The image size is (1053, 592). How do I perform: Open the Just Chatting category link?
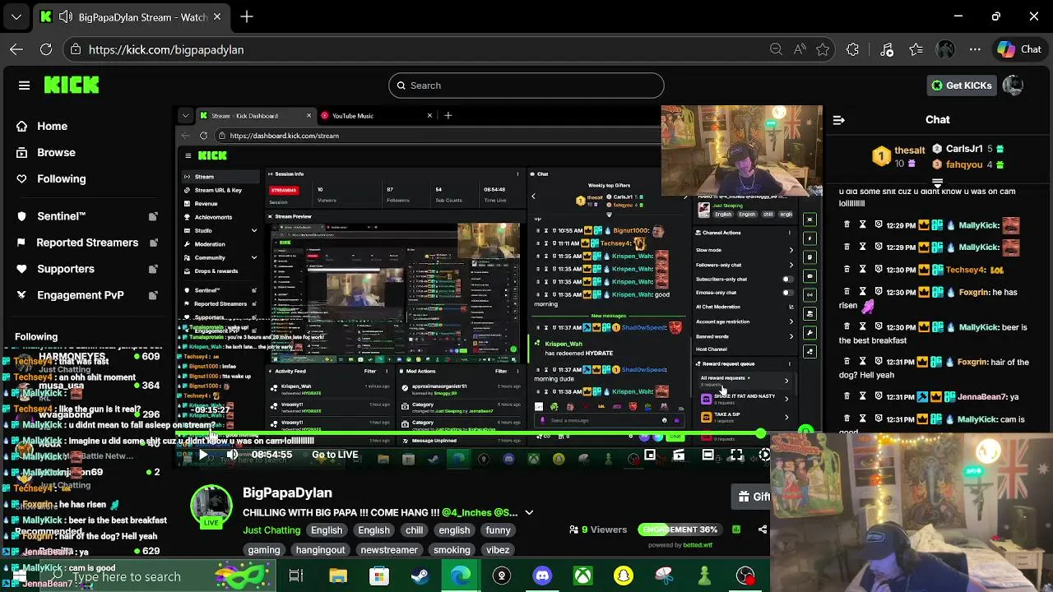(x=271, y=530)
